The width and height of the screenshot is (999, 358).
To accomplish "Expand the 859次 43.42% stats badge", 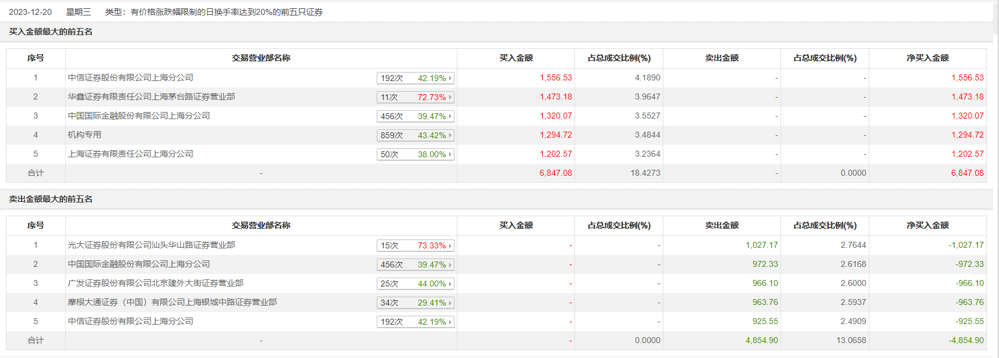I will coord(415,135).
